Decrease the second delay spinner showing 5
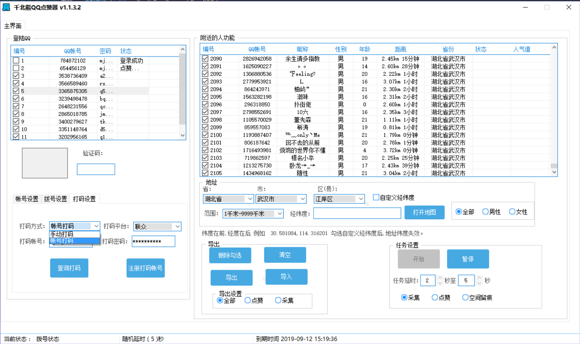Viewport: 580px width, 344px height. pos(479,283)
